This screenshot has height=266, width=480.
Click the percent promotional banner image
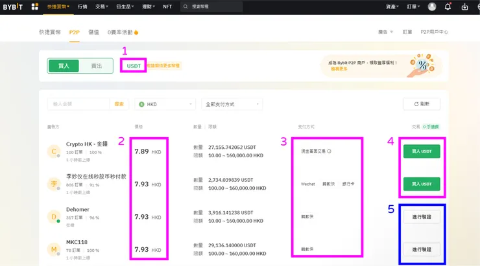422,65
